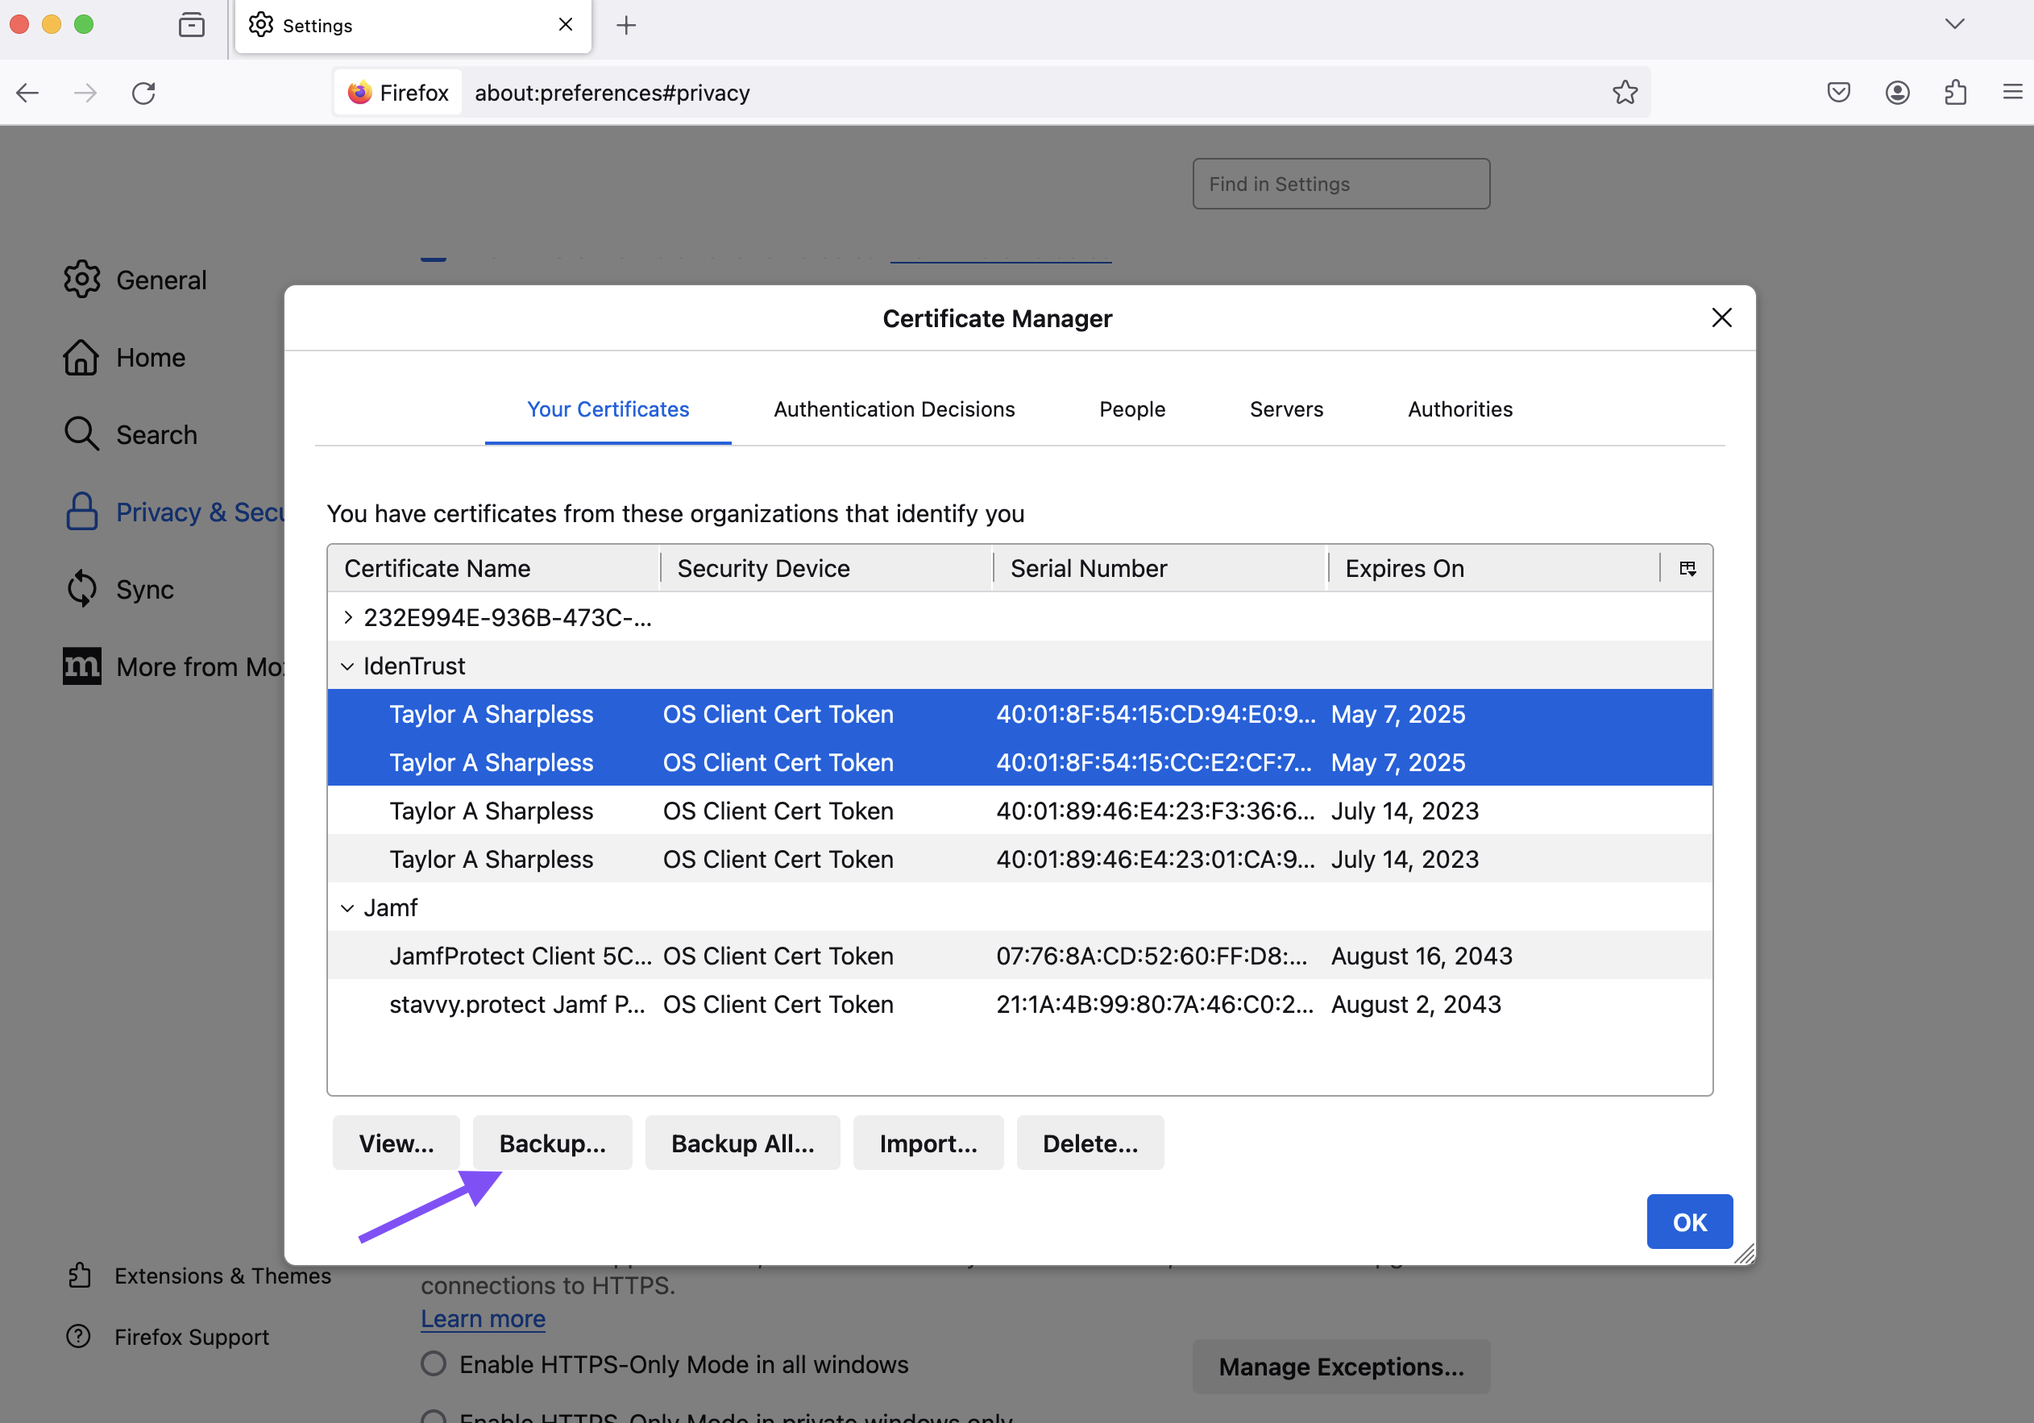Image resolution: width=2034 pixels, height=1423 pixels.
Task: Select Taylor A Sharpless 40:01:8F:54:15:CD certificate
Action: [x=1019, y=714]
